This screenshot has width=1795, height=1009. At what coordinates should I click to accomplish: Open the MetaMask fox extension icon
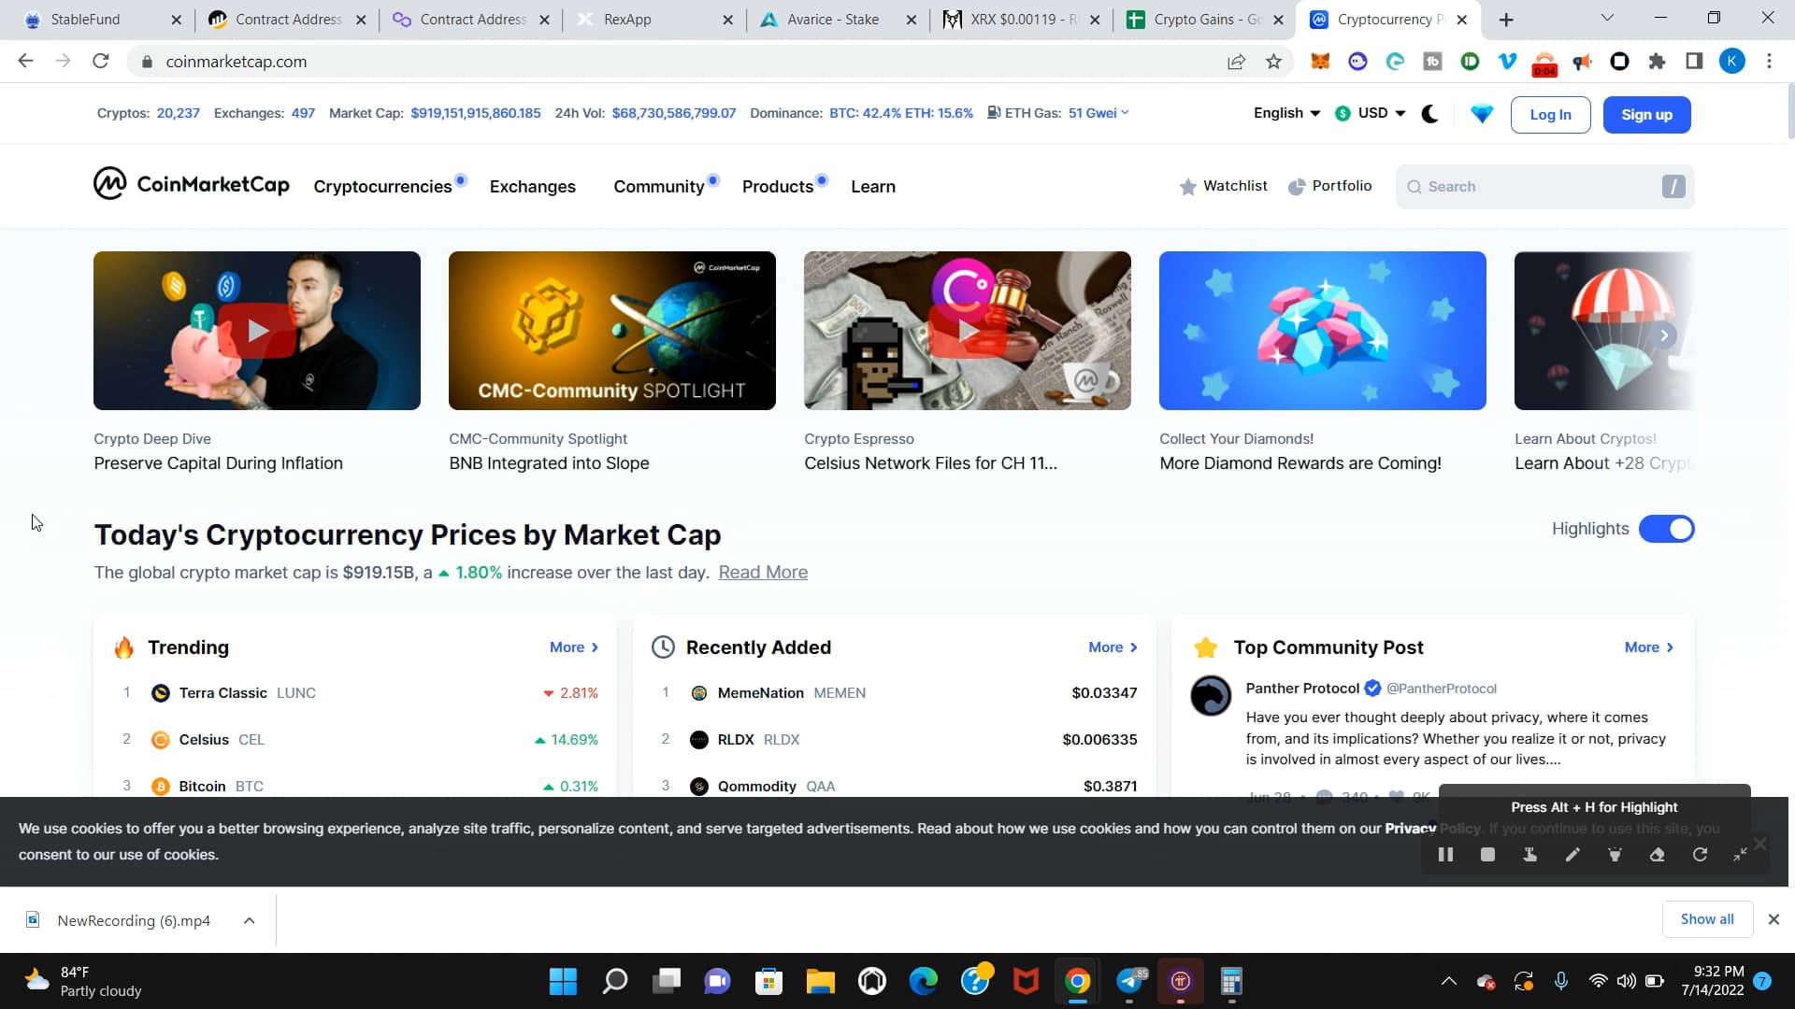click(x=1321, y=61)
